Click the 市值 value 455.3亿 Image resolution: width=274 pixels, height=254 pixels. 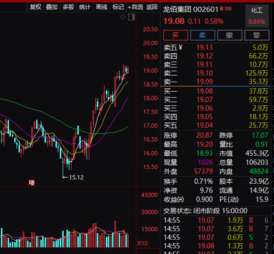point(257,154)
